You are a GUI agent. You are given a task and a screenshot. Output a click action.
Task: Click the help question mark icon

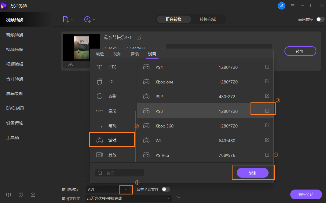(x=21, y=195)
